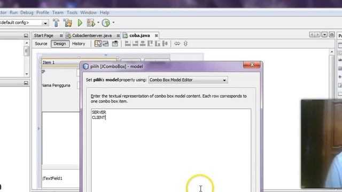342x192 pixels.
Task: Click designer vertical scrollbar up arrow
Action: [x=332, y=52]
